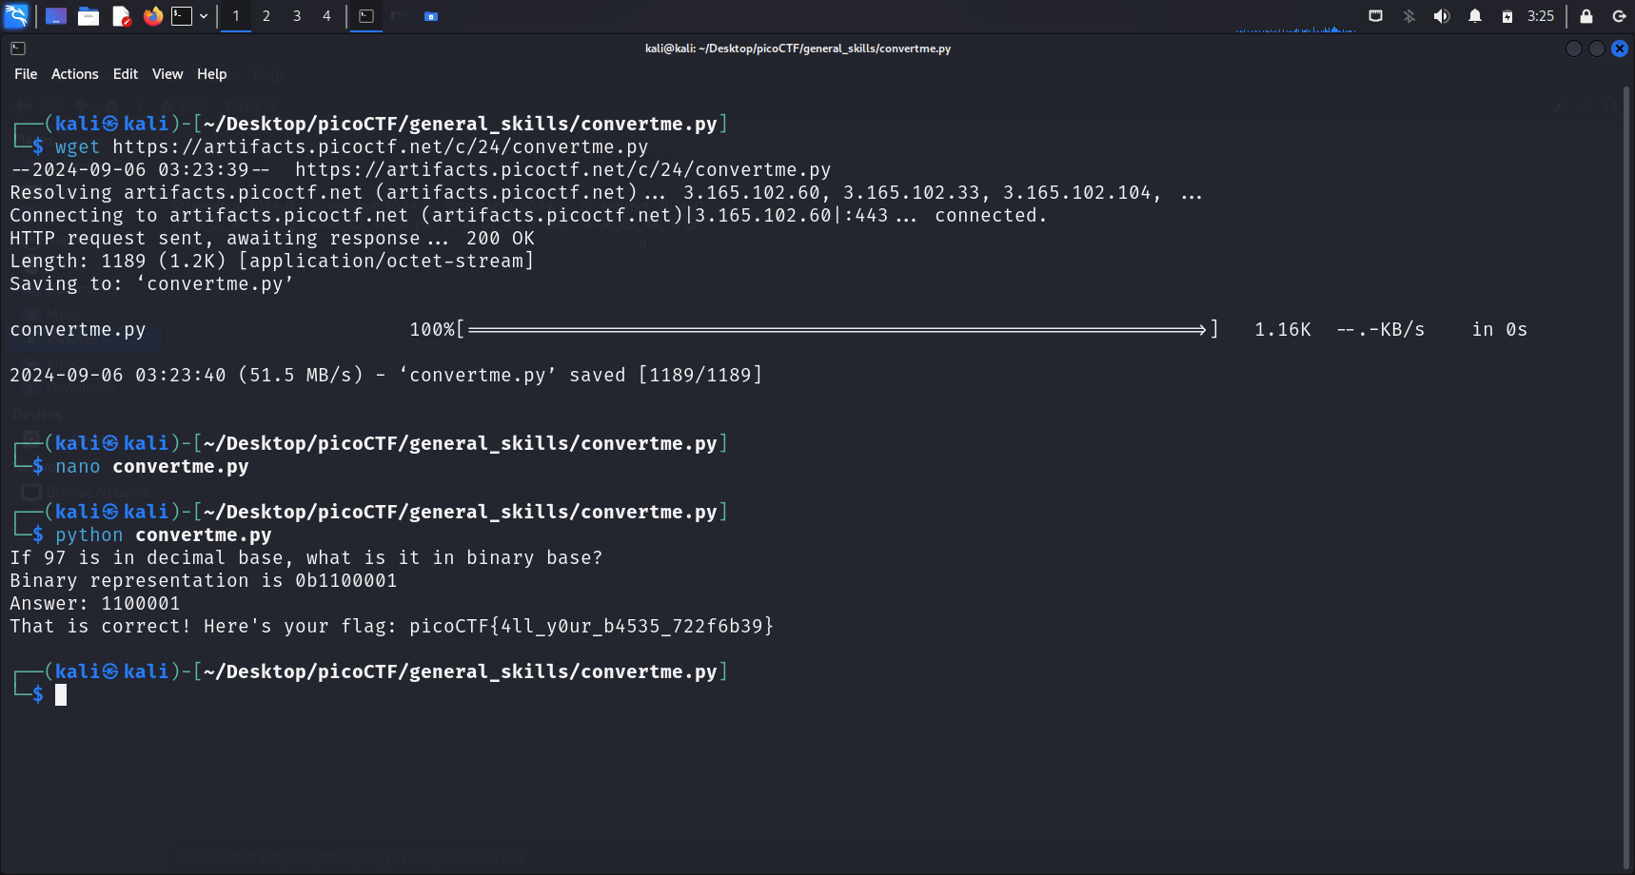Launch Firefox from the top panel
The height and width of the screenshot is (875, 1635).
[152, 16]
